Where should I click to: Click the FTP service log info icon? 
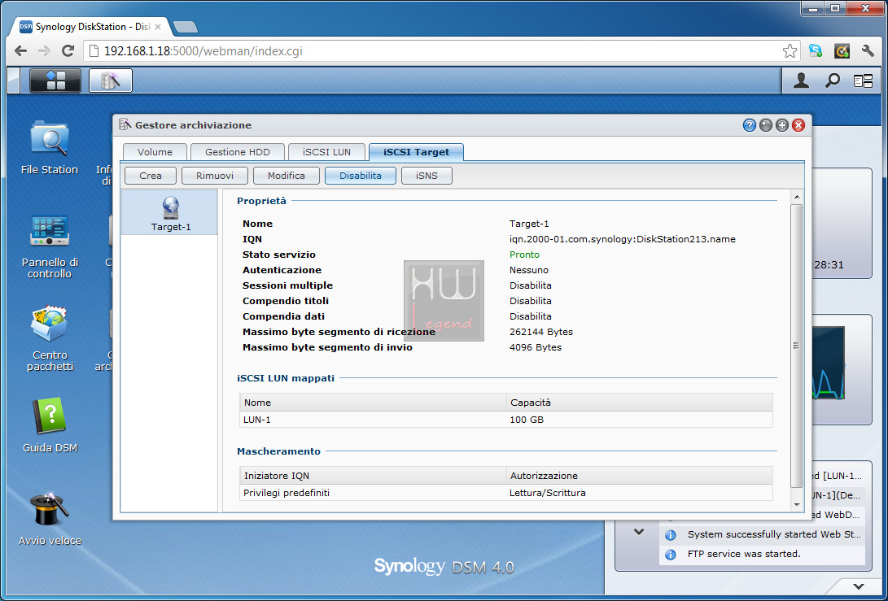(670, 555)
